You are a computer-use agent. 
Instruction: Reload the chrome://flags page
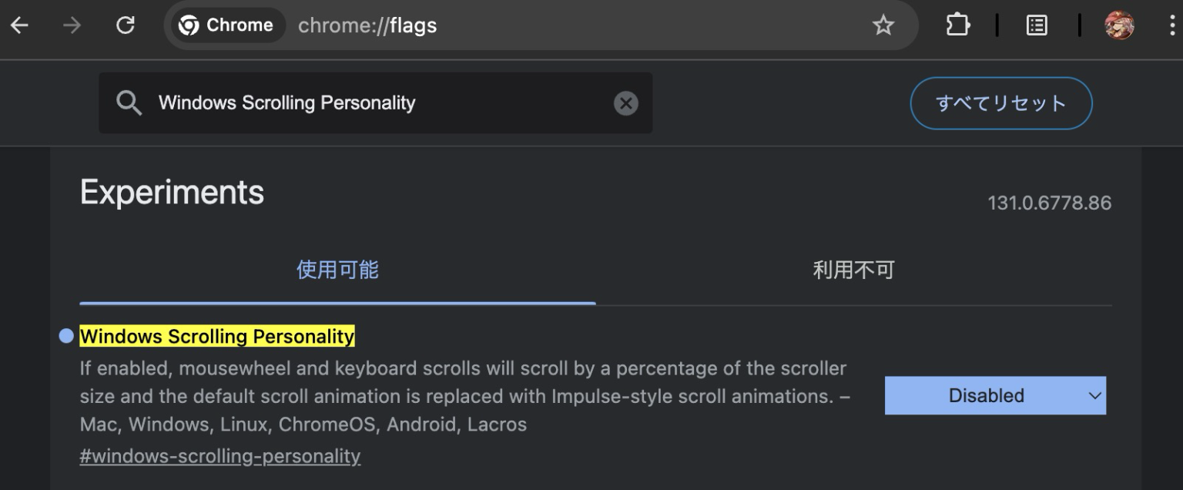coord(125,25)
